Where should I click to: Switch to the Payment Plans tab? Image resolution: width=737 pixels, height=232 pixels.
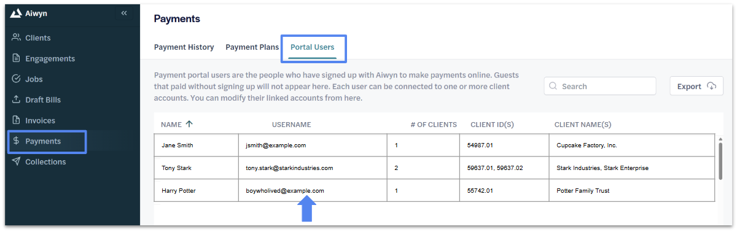coord(252,47)
